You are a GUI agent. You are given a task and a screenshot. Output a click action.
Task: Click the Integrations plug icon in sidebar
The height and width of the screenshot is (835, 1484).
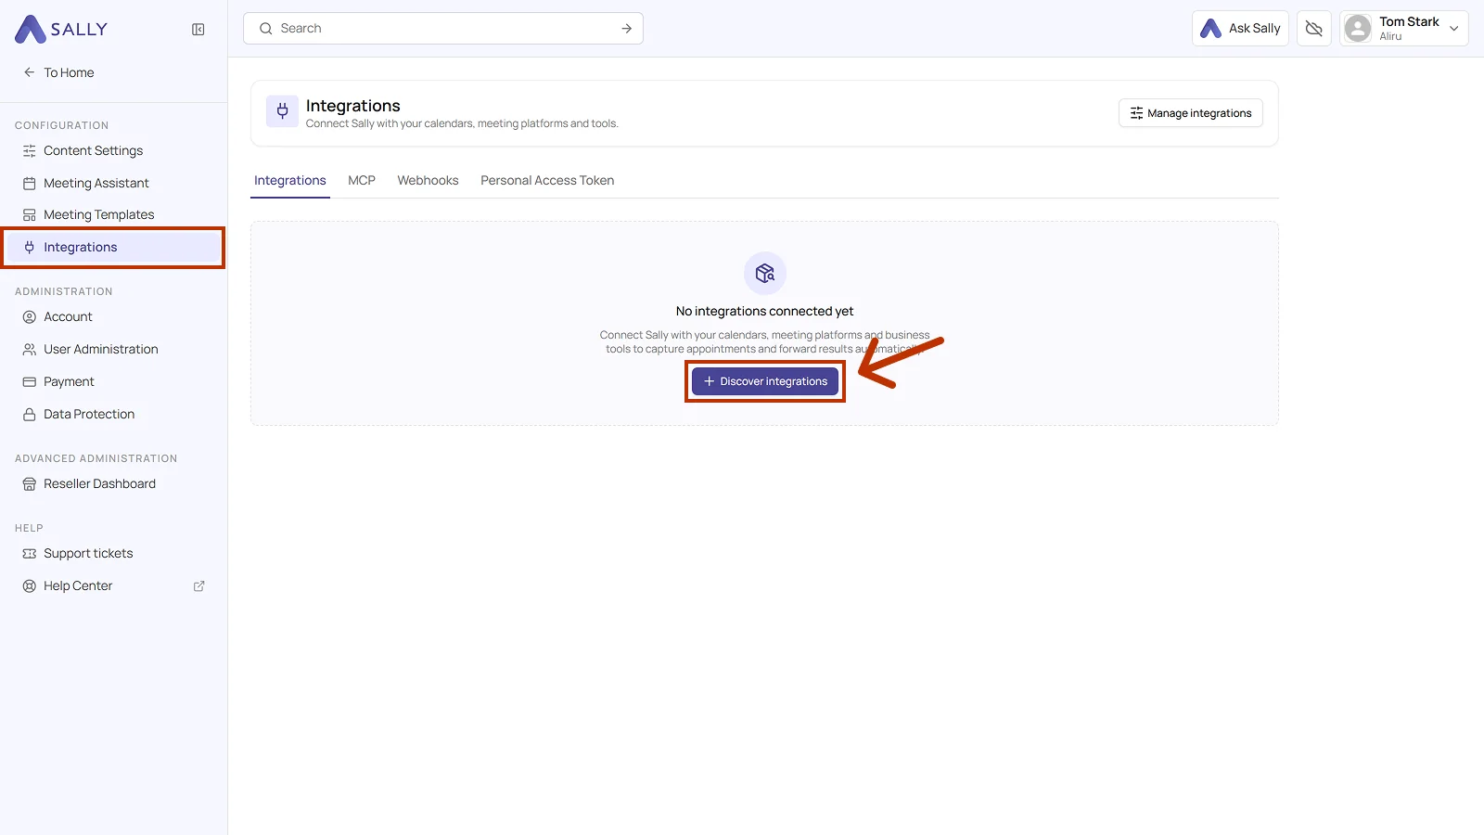30,247
